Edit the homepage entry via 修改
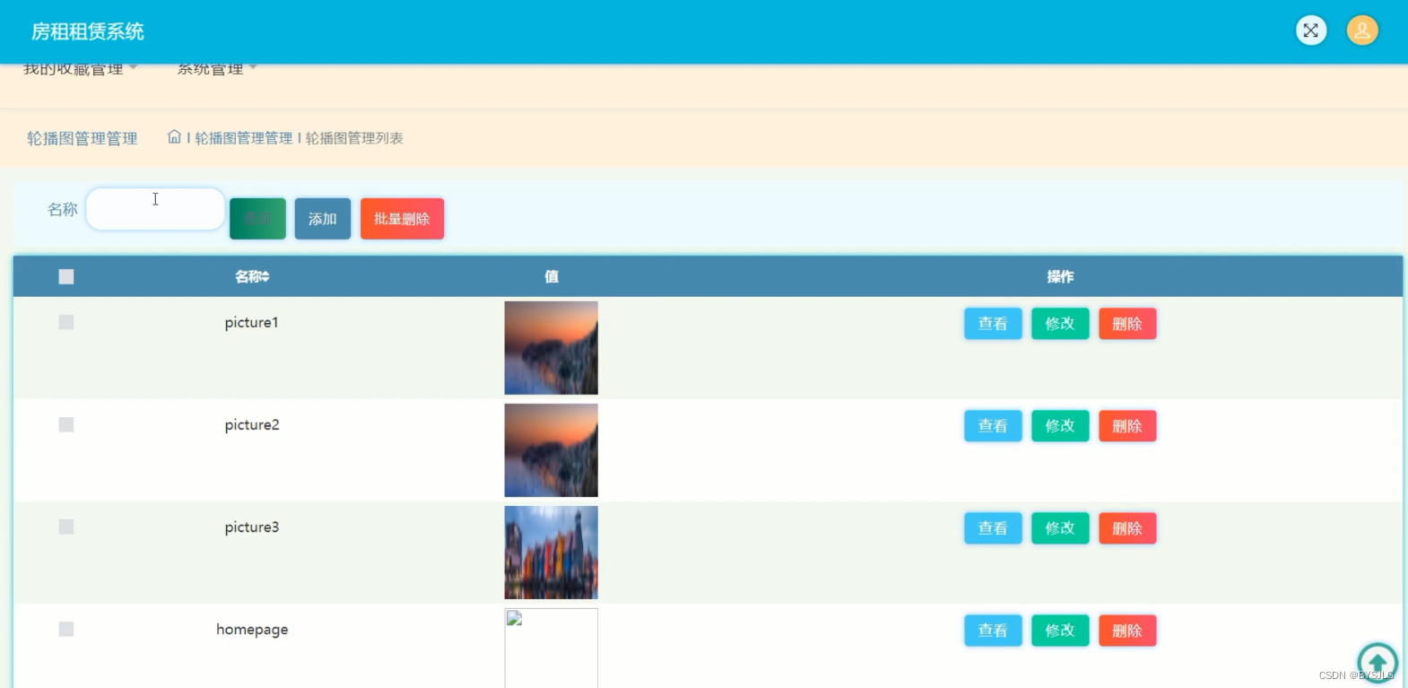Image resolution: width=1408 pixels, height=688 pixels. (x=1060, y=631)
